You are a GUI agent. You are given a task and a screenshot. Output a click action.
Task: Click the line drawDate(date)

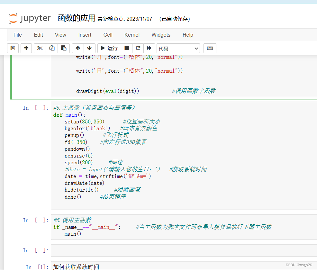click(84, 183)
